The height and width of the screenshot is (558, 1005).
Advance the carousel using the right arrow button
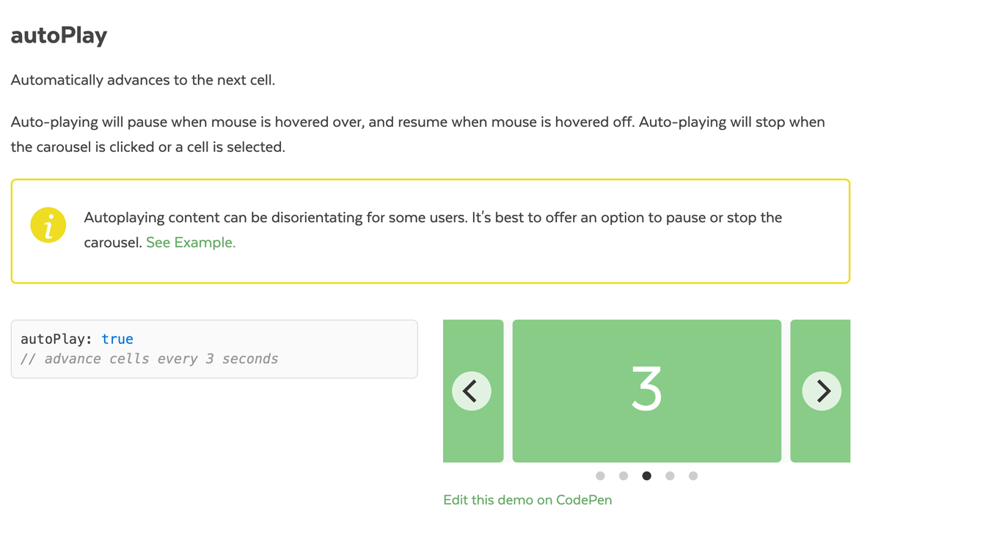click(821, 391)
